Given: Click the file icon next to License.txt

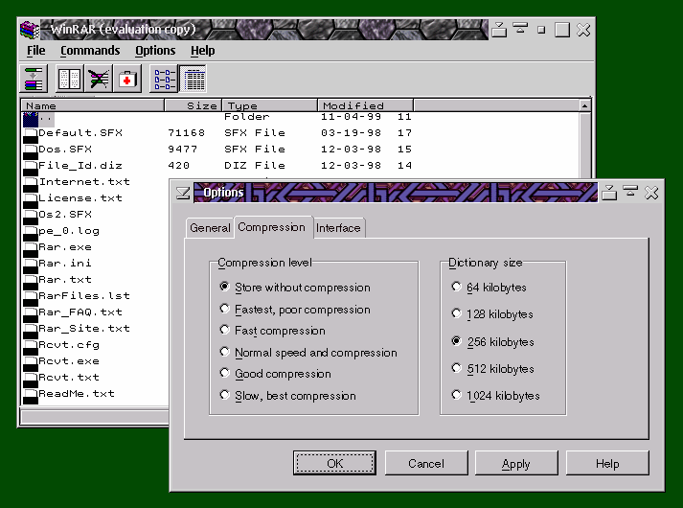Looking at the screenshot, I should tap(30, 201).
